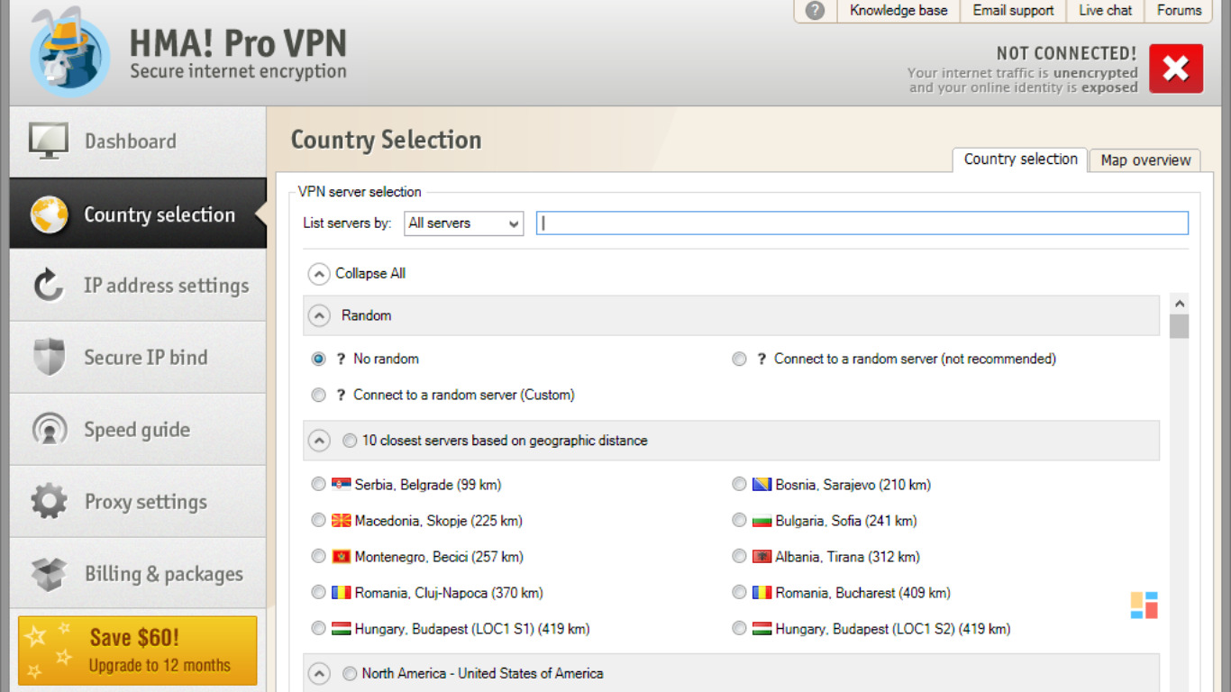Click the Hungary flag beside LOC1 S1
This screenshot has height=692, width=1231.
[341, 629]
